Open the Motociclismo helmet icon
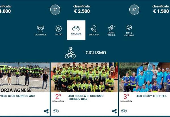170x117 pixels. tap(129, 31)
